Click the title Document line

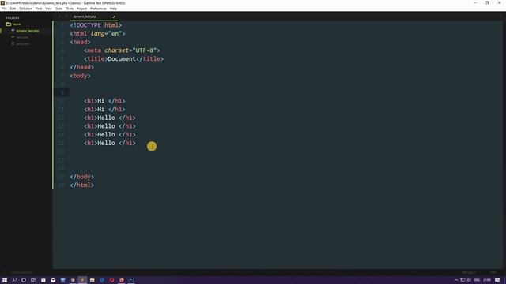(123, 58)
